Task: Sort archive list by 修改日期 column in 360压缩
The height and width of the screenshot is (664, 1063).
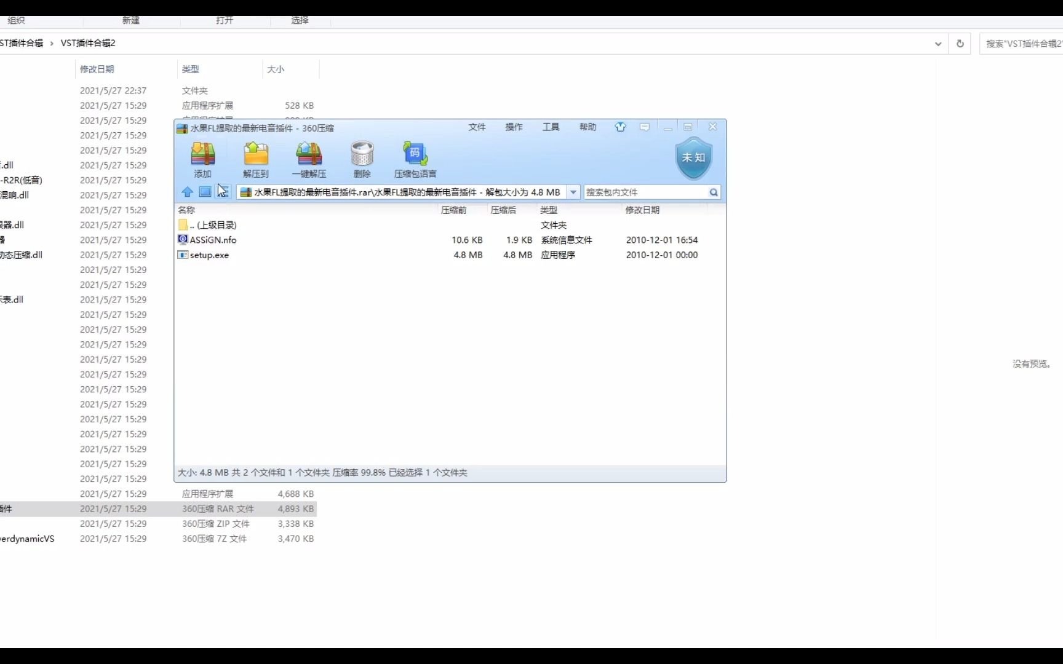Action: (642, 210)
